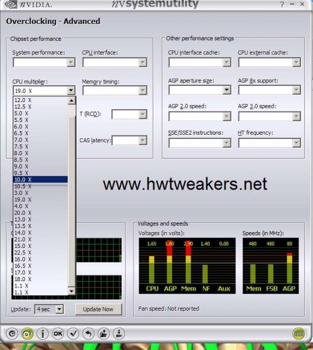The width and height of the screenshot is (313, 350).
Task: Click the clock icon in bottom toolbar
Action: 12,334
